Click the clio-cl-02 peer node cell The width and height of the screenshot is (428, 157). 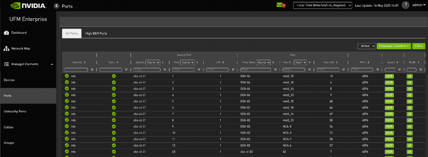click(247, 151)
